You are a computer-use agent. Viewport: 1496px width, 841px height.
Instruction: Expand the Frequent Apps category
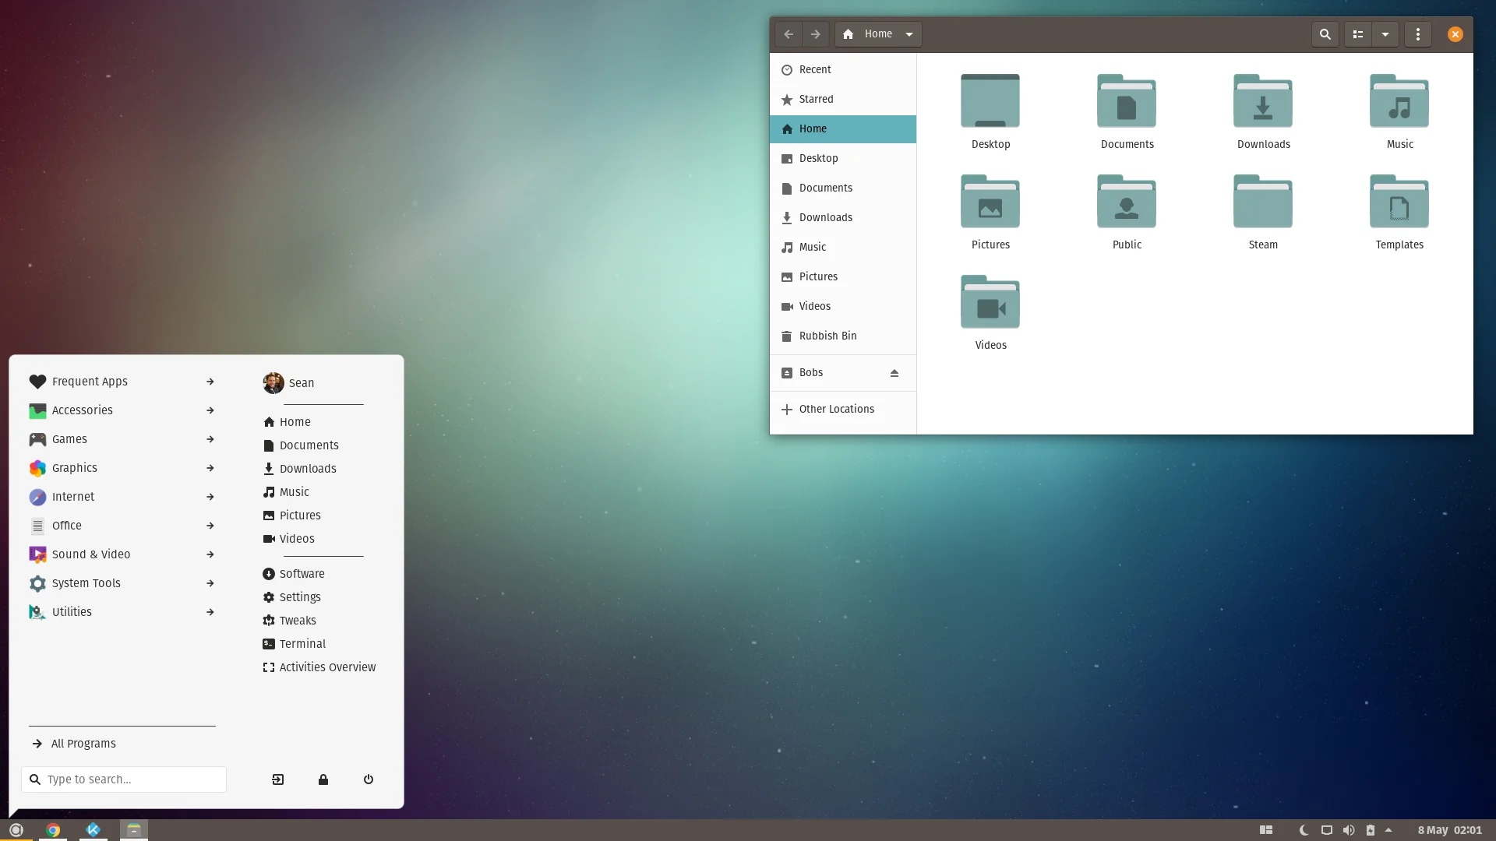point(122,382)
